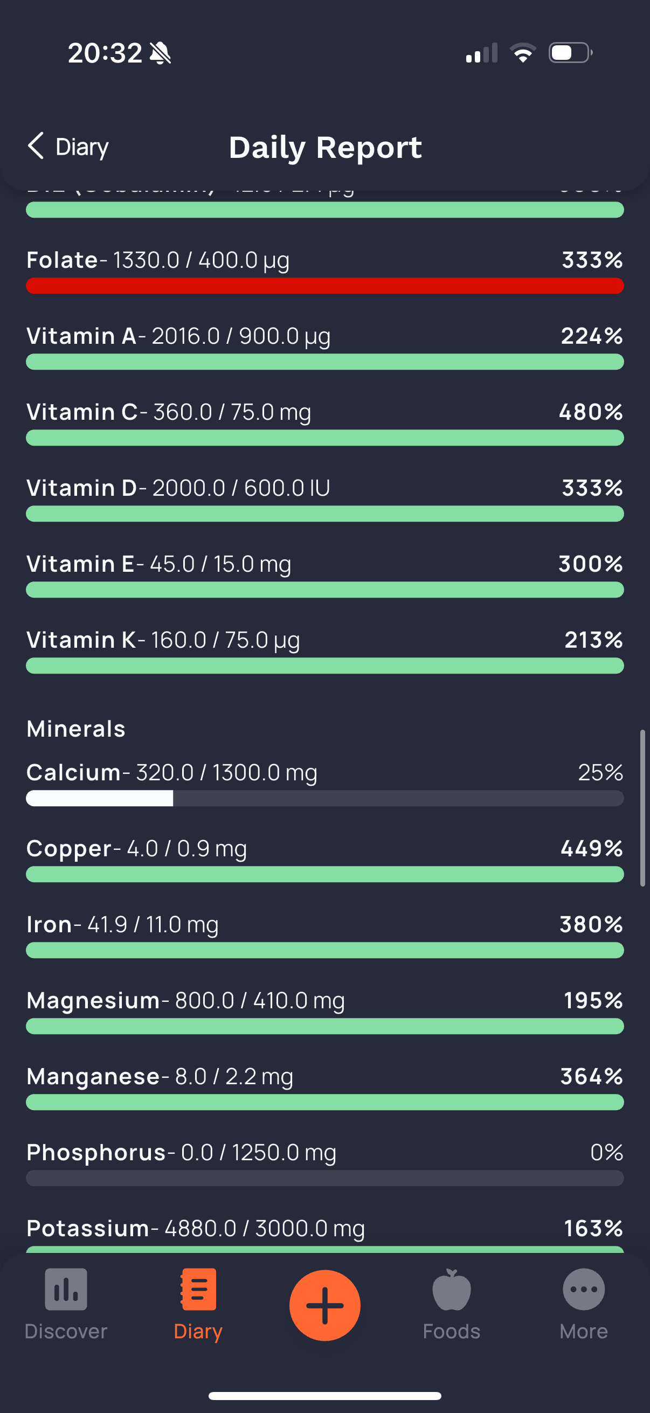Viewport: 650px width, 1413px height.
Task: Open the Iron nutrient detail row
Action: point(324,936)
